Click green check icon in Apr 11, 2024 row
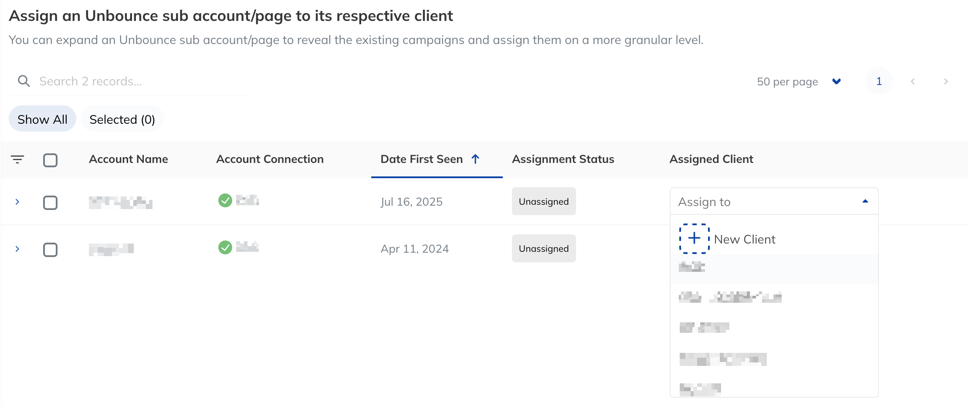Viewport: 976px width, 406px height. pyautogui.click(x=225, y=247)
